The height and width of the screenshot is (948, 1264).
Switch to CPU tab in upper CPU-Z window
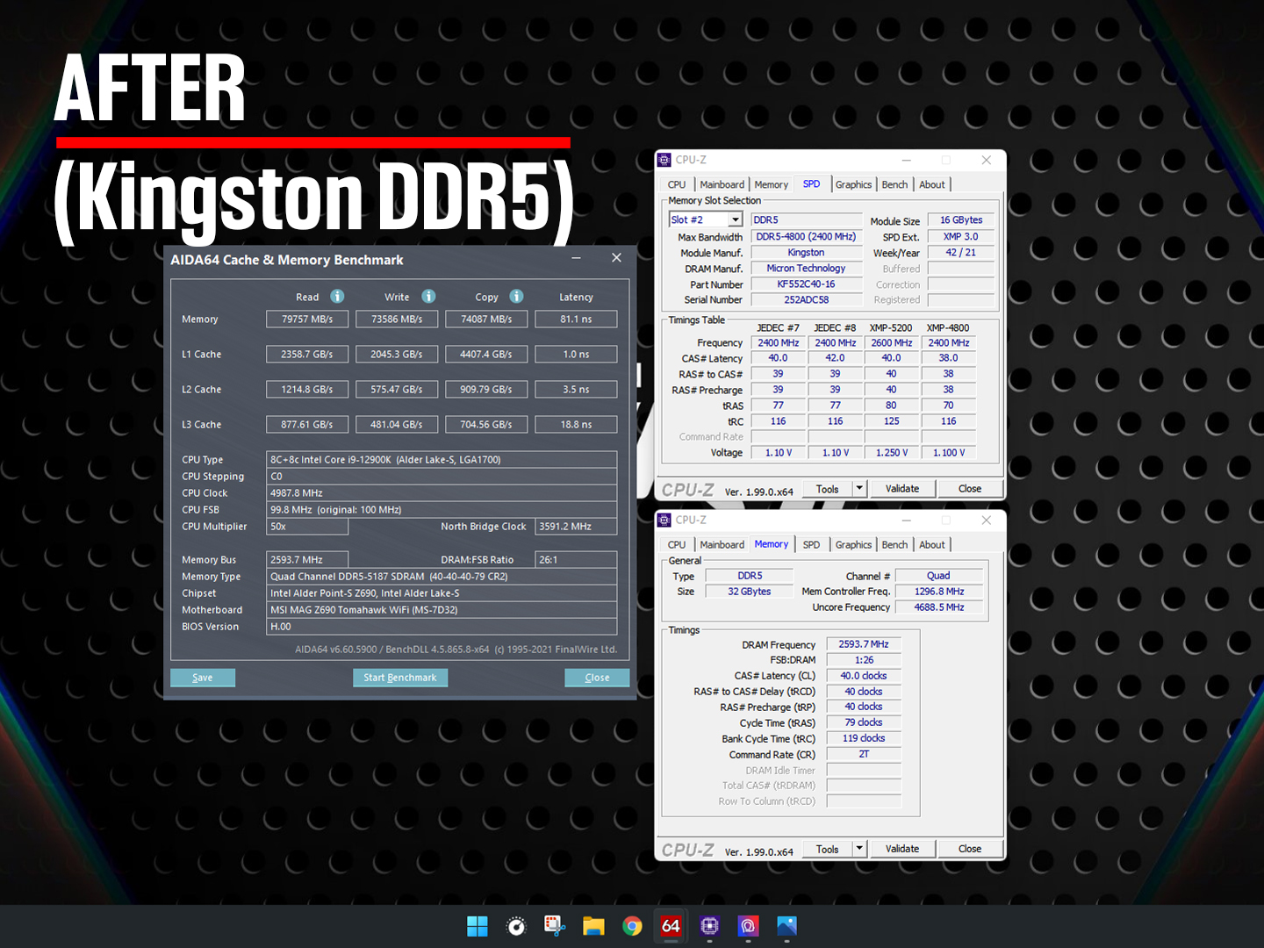point(677,184)
